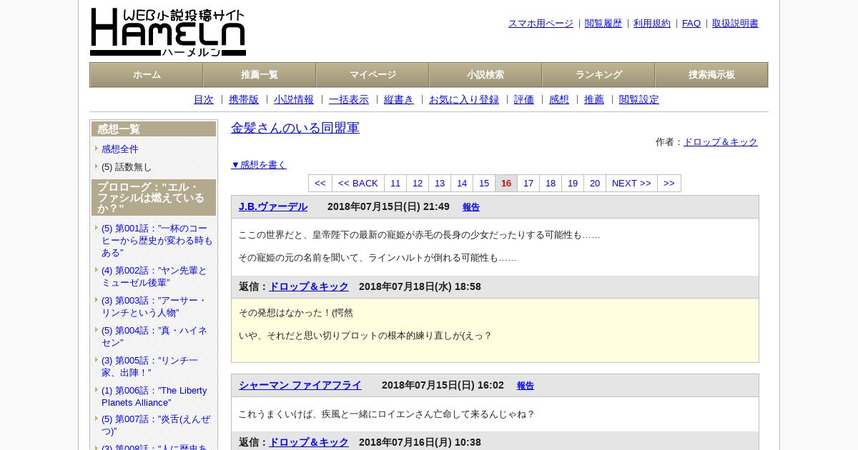
Task: Open the 評価 link
Action: (524, 99)
